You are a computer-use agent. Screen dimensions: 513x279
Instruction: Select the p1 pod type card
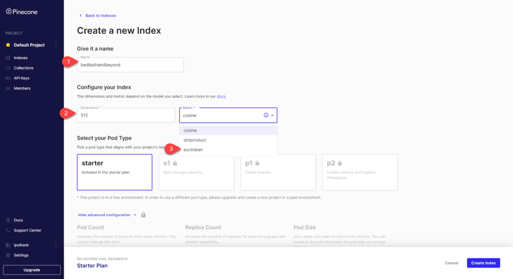[x=278, y=172]
